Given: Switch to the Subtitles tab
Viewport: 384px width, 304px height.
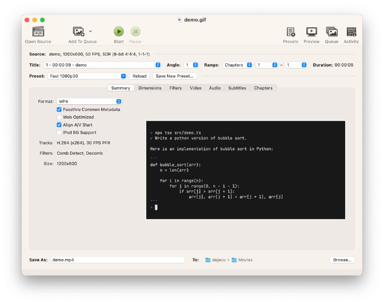Looking at the screenshot, I should 237,88.
